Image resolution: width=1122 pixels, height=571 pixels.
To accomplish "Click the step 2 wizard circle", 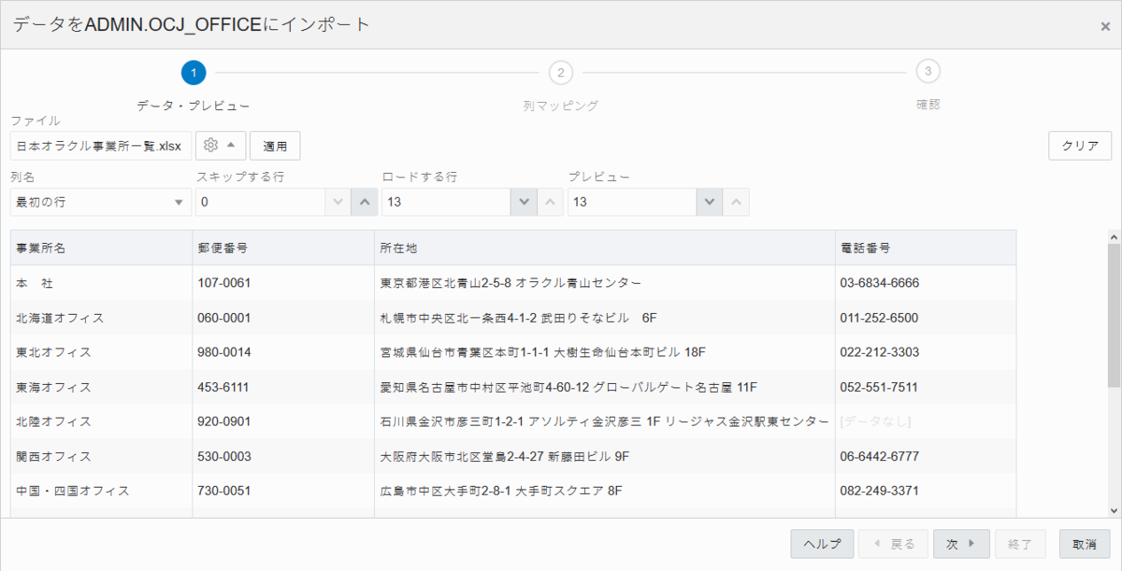I will coord(560,70).
